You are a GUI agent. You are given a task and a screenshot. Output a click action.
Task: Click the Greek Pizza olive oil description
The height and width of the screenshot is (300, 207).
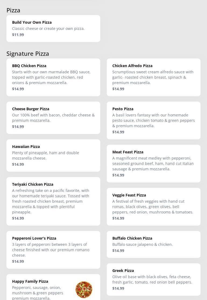(x=152, y=280)
